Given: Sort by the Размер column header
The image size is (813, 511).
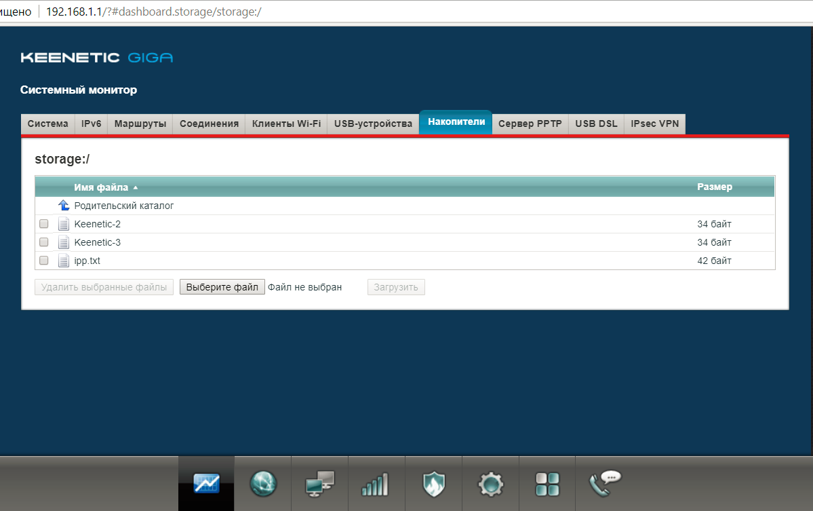Looking at the screenshot, I should coord(714,187).
